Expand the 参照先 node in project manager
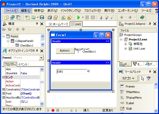This screenshot has width=159, height=114. point(125,44)
